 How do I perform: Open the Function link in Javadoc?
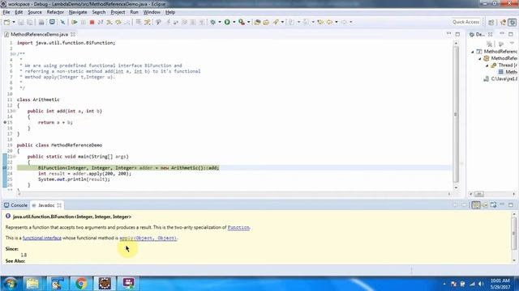[238, 227]
